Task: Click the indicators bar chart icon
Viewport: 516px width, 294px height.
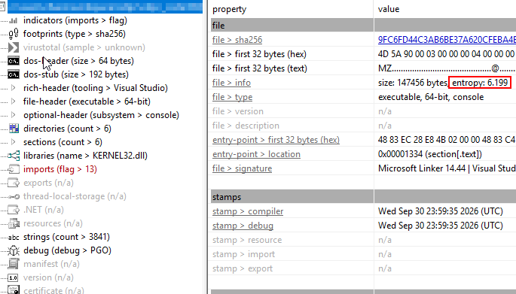Action: coord(14,21)
